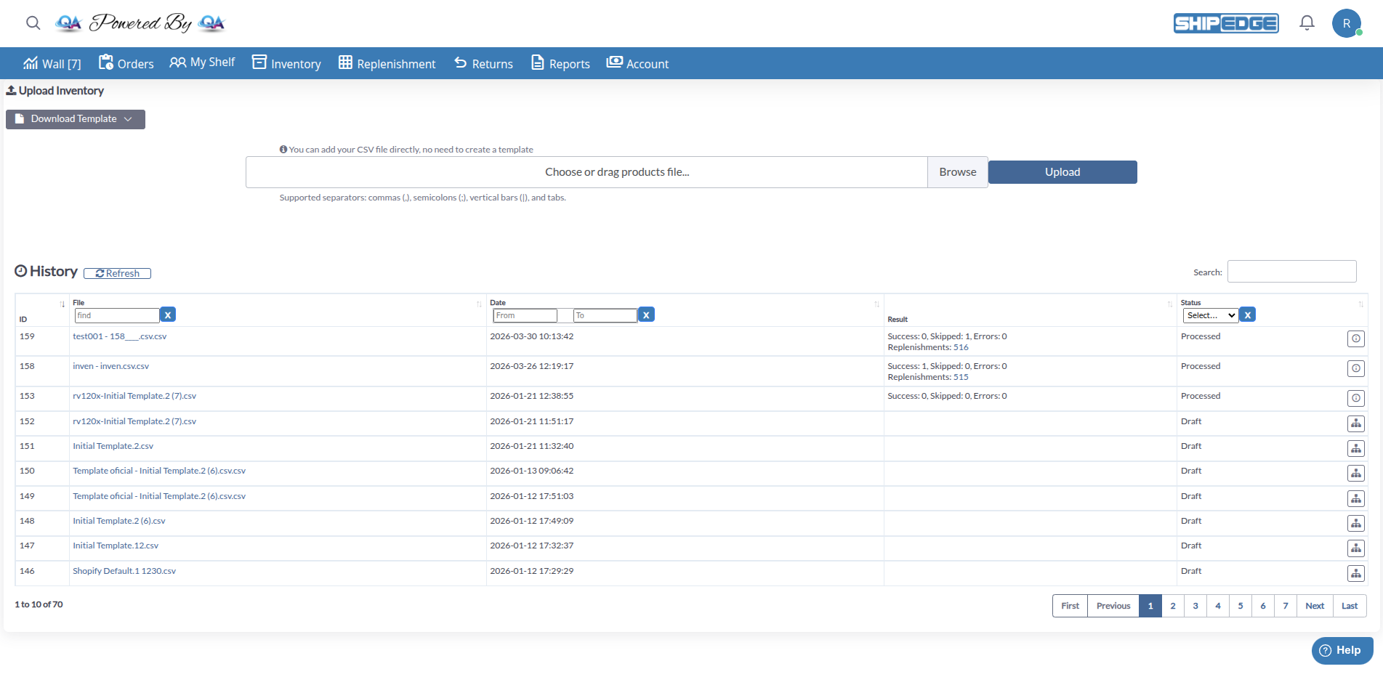Sort table by File column arrows

pyautogui.click(x=479, y=304)
